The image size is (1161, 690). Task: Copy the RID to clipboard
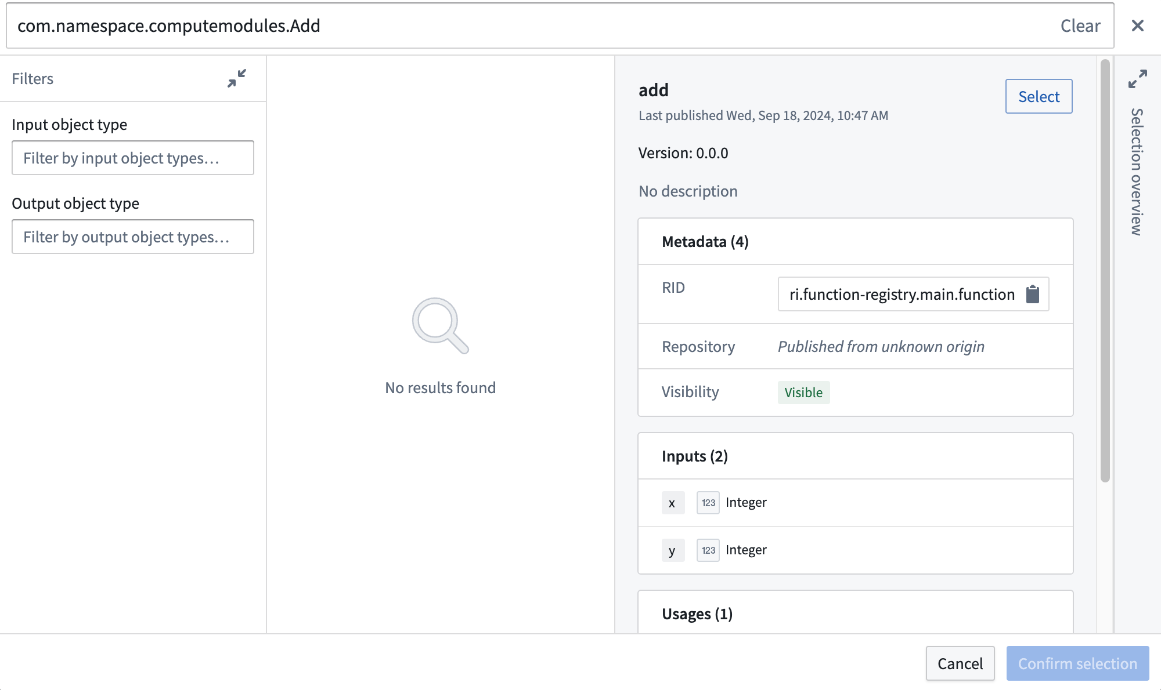[1033, 295]
